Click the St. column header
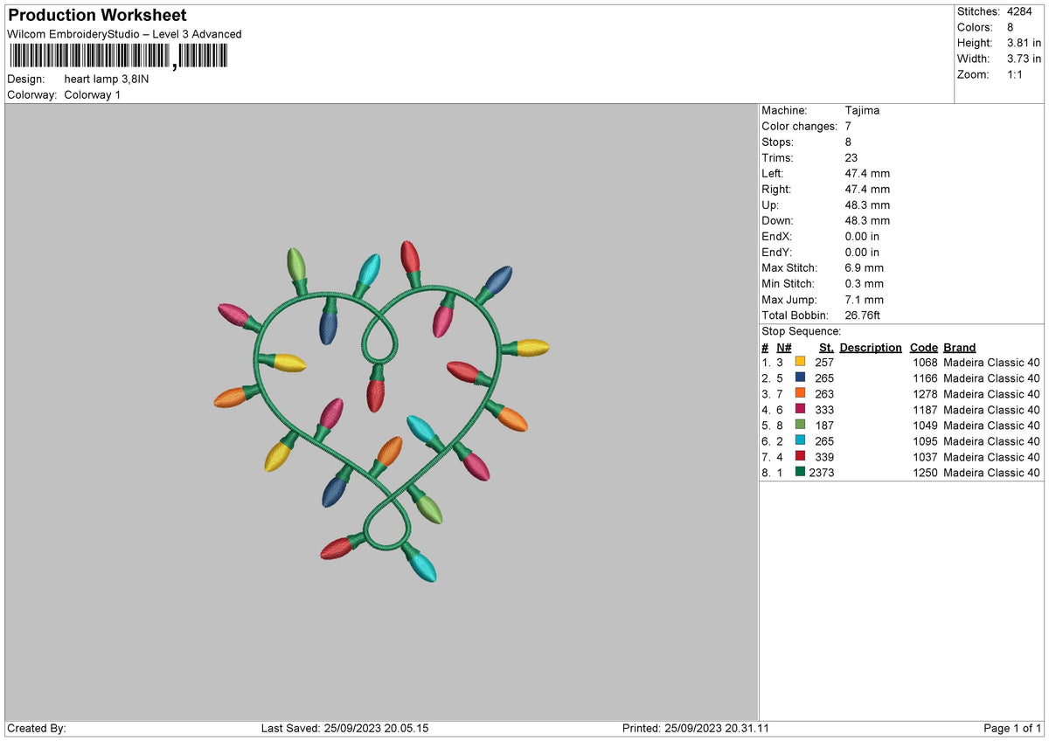 pos(826,348)
